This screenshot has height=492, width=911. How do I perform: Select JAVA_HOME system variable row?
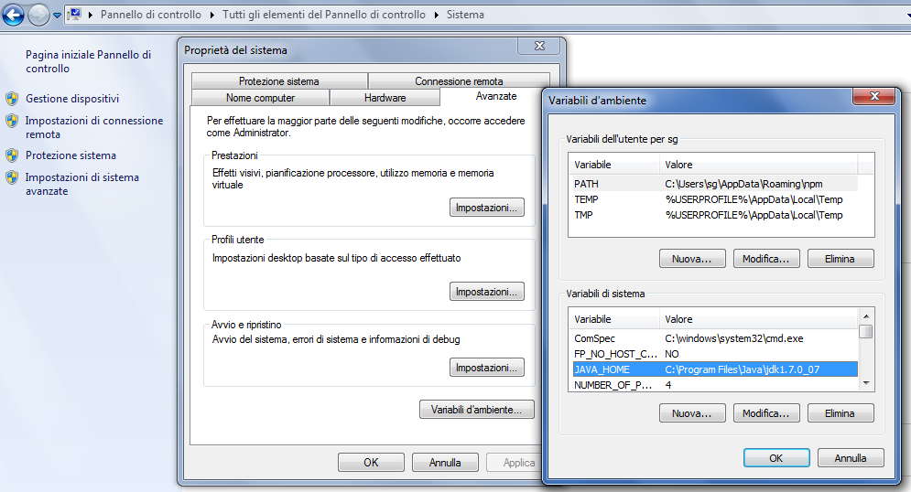pyautogui.click(x=715, y=369)
